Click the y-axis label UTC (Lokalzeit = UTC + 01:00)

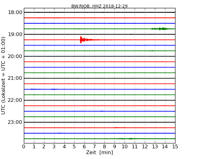tap(3, 76)
